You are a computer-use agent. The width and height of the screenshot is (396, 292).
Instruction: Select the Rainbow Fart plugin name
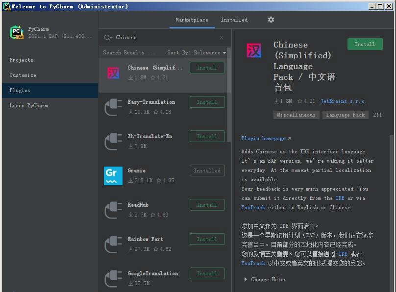[145, 239]
